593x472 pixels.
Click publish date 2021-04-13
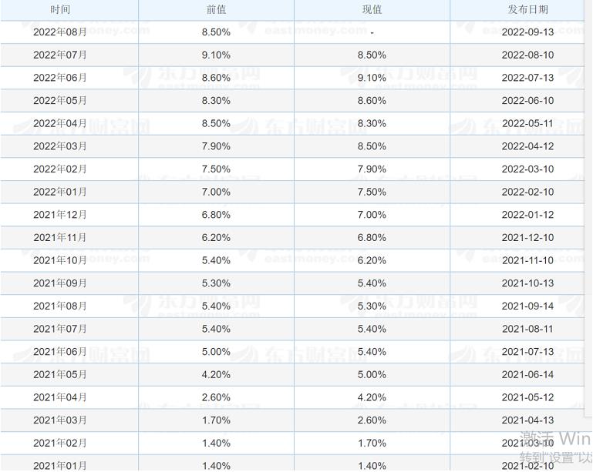coord(527,420)
